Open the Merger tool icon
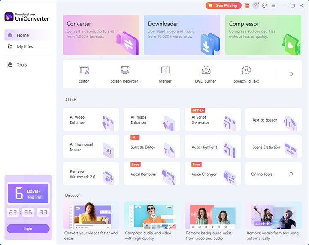 point(165,70)
